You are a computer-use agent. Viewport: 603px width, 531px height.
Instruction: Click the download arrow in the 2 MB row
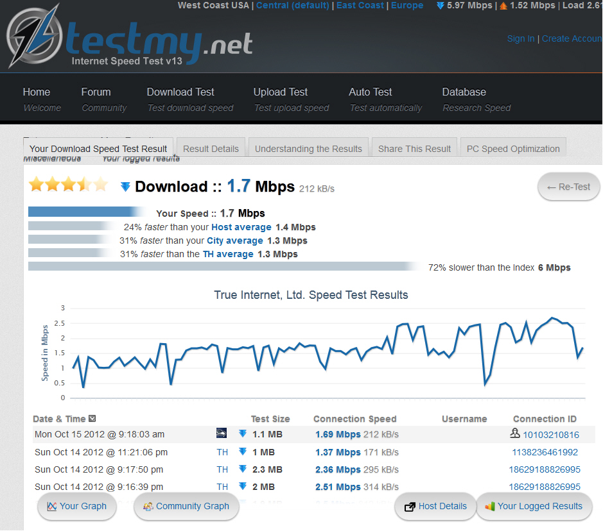242,486
